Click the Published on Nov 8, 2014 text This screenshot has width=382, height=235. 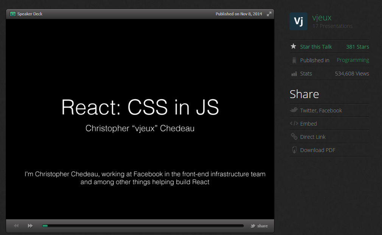tap(239, 14)
